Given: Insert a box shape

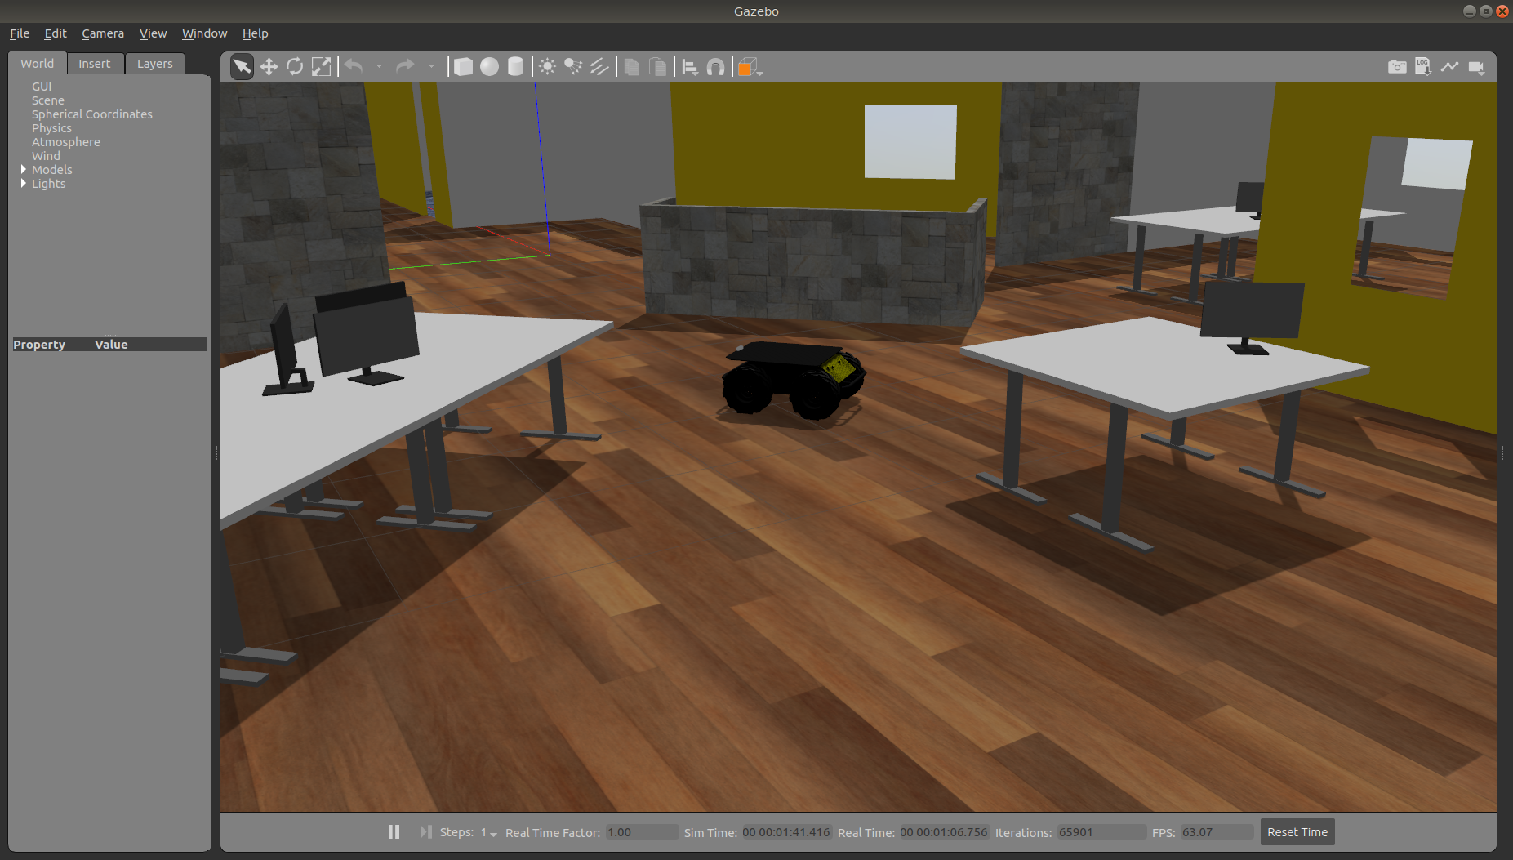Looking at the screenshot, I should click(463, 67).
